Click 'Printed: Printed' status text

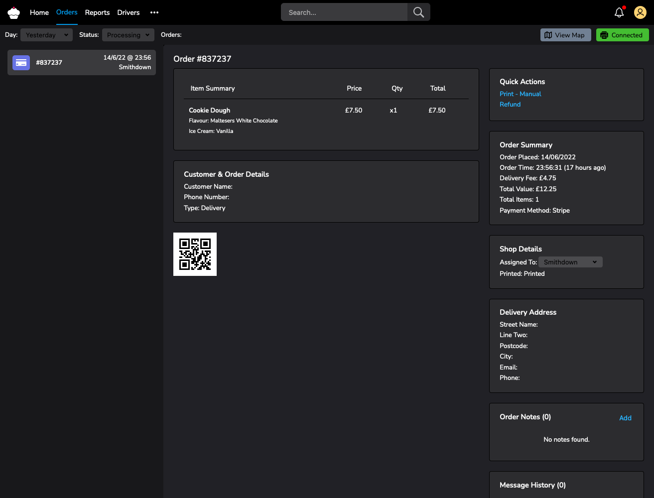(522, 273)
